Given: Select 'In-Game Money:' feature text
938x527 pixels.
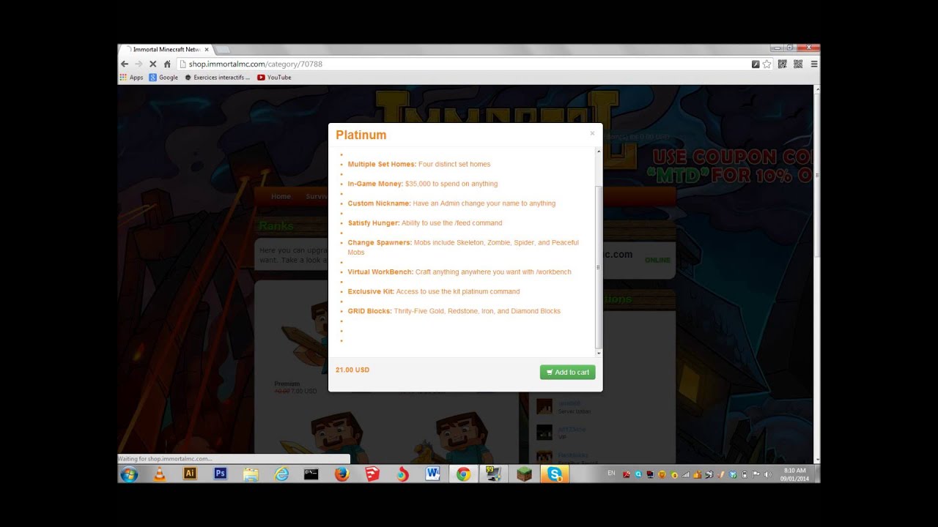Looking at the screenshot, I should [375, 184].
